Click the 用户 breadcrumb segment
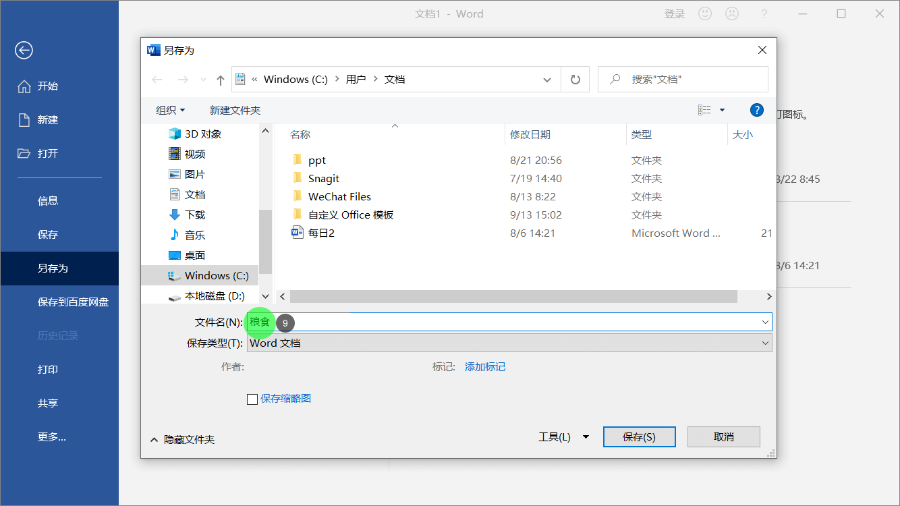The height and width of the screenshot is (506, 900). pyautogui.click(x=356, y=79)
